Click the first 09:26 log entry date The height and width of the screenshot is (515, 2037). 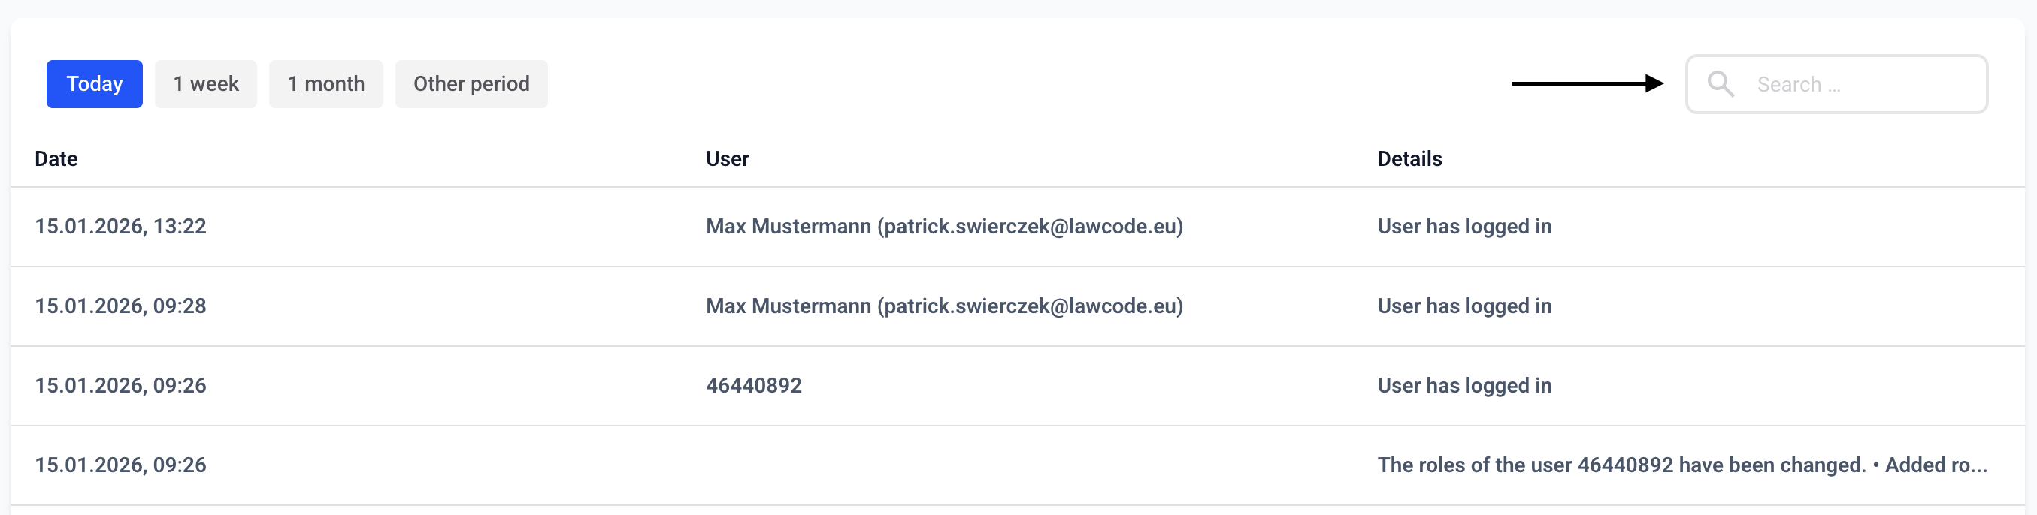click(120, 385)
